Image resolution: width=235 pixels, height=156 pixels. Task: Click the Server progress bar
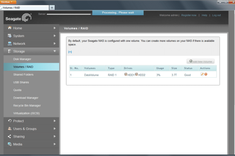pyautogui.click(x=69, y=14)
